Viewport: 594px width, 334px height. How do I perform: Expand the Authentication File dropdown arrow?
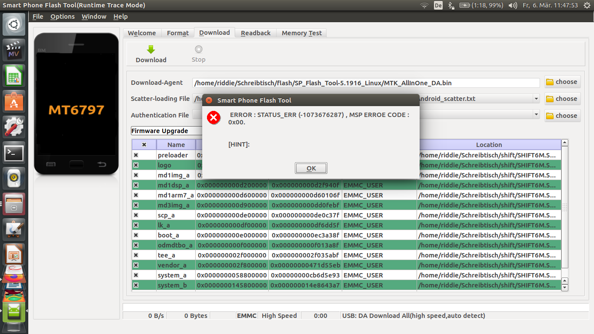(536, 115)
